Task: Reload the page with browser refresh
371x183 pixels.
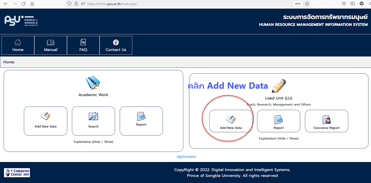Action: (23, 4)
